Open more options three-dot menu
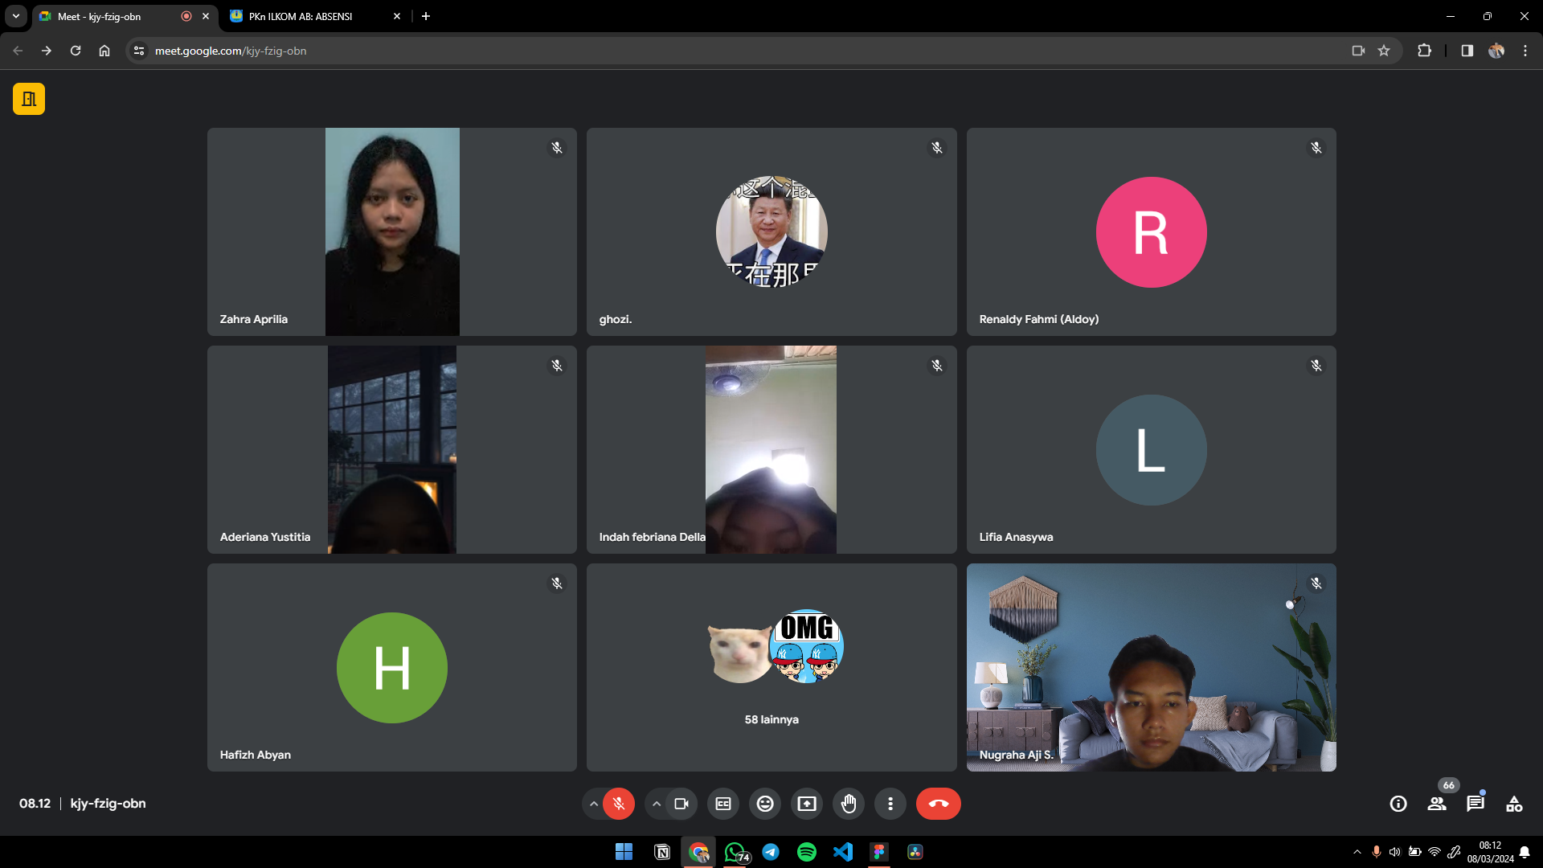 pyautogui.click(x=890, y=804)
